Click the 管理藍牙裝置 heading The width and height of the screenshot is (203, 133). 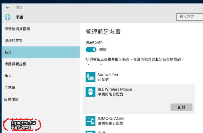tap(103, 32)
